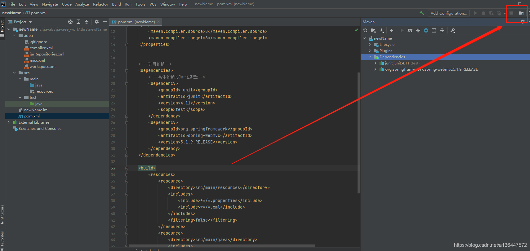530x251 pixels.
Task: Toggle the Structure side tool window tab
Action: coord(2,214)
